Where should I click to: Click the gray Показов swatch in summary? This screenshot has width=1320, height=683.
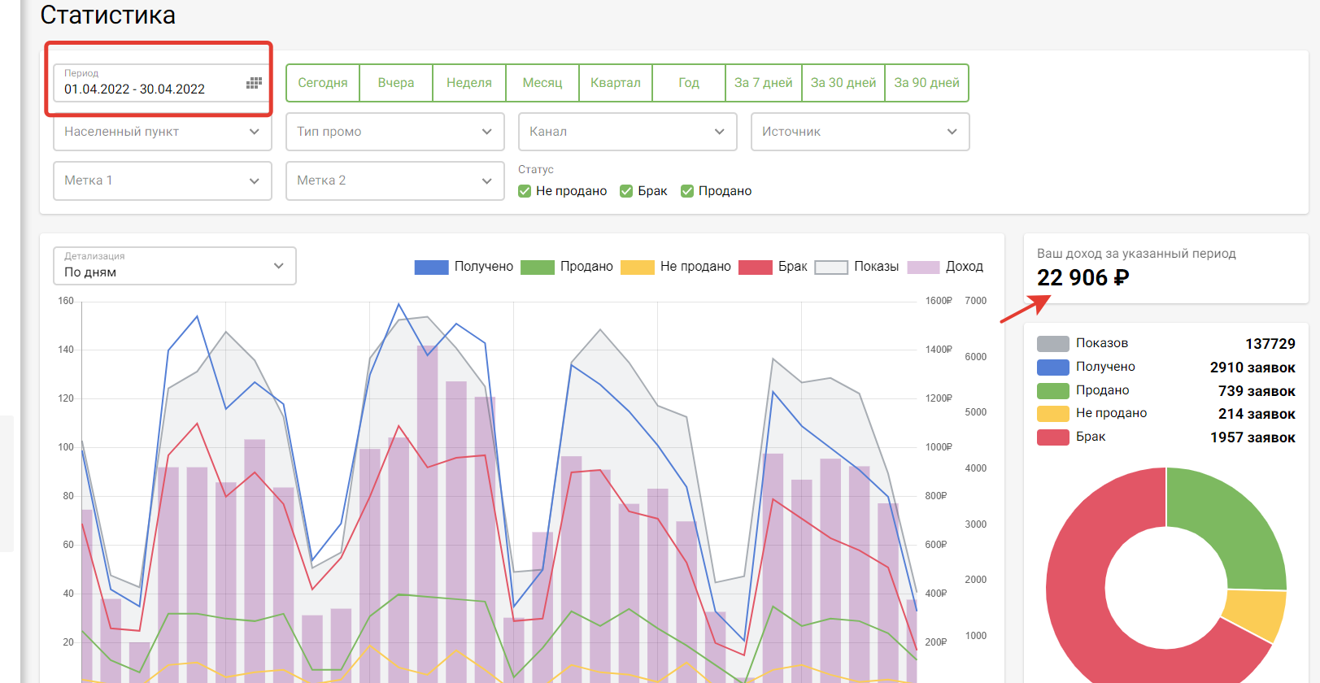1052,344
